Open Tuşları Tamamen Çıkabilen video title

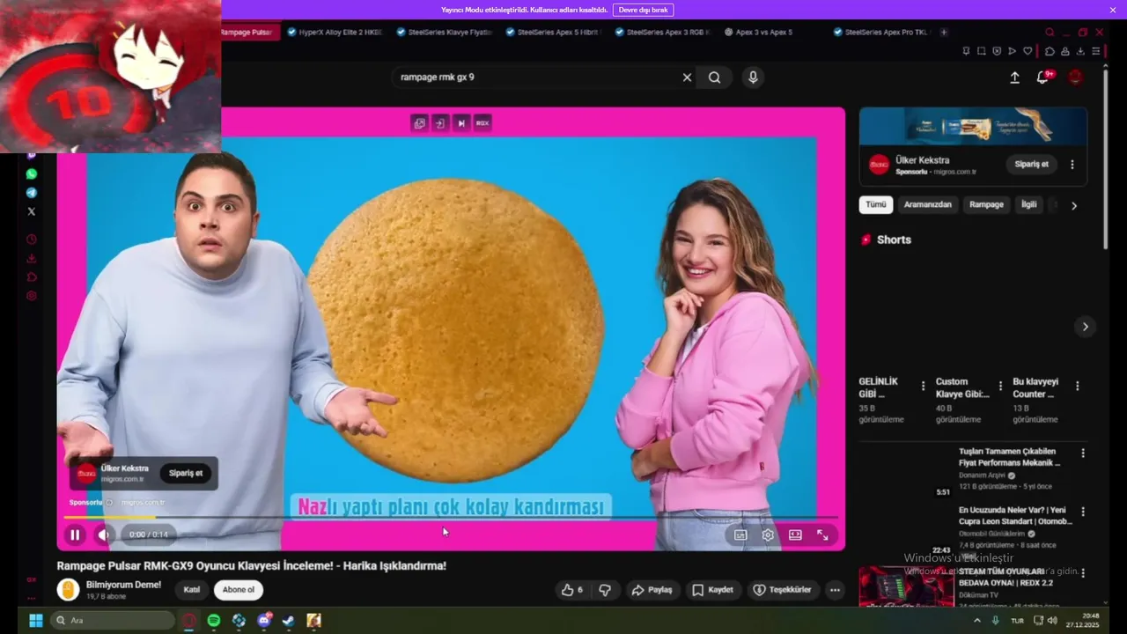point(1009,457)
